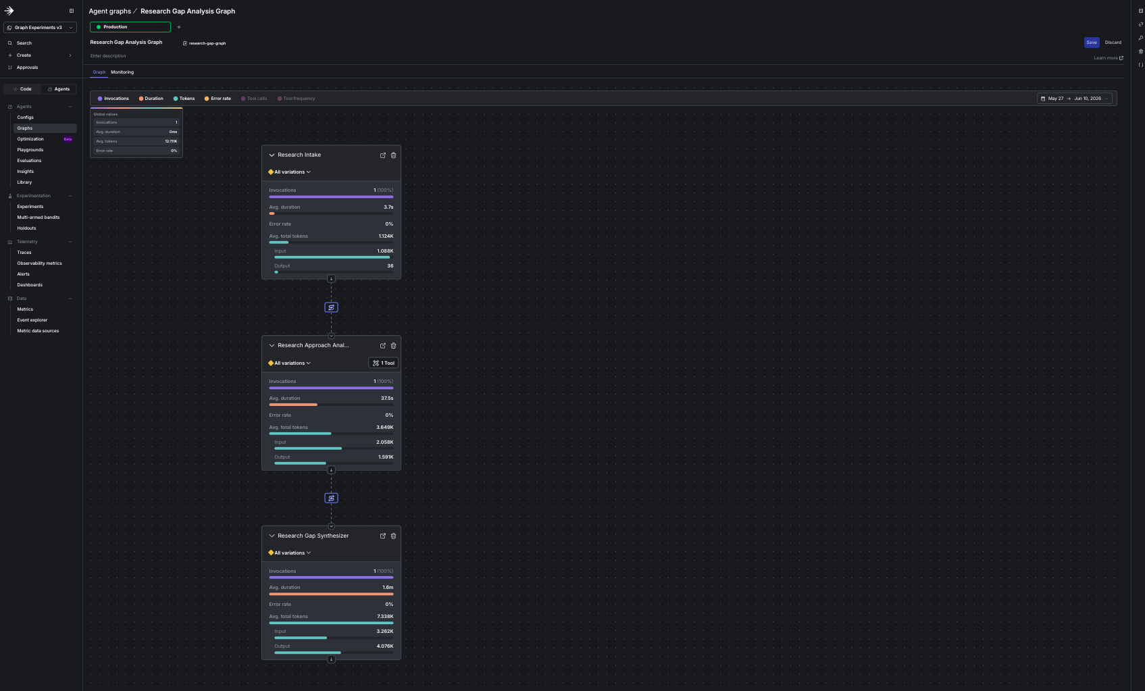Viewport: 1145px width, 691px height.
Task: Open the right rail panel layout icon
Action: [x=1141, y=11]
